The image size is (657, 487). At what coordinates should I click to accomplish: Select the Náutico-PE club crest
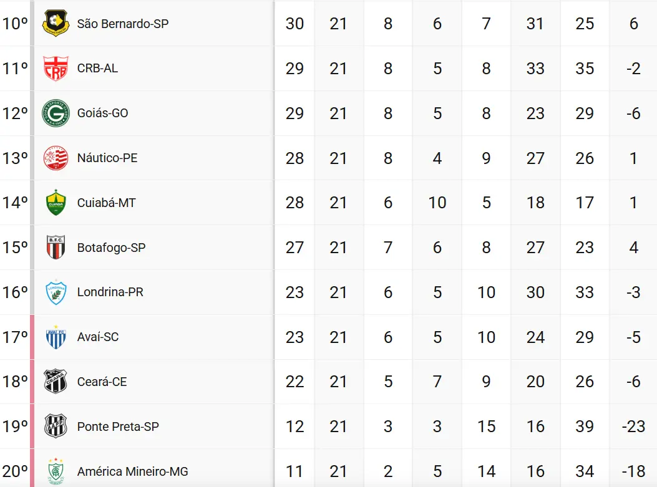point(56,158)
